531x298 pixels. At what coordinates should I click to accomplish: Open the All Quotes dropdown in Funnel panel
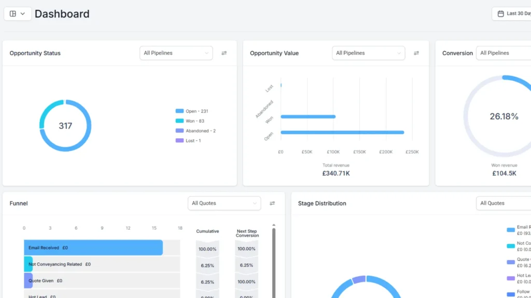point(224,203)
